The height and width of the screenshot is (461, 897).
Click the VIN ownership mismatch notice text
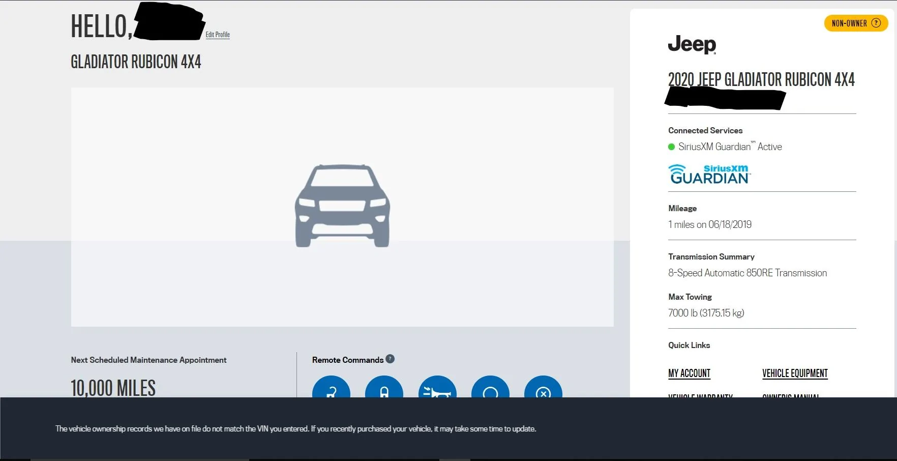click(295, 429)
